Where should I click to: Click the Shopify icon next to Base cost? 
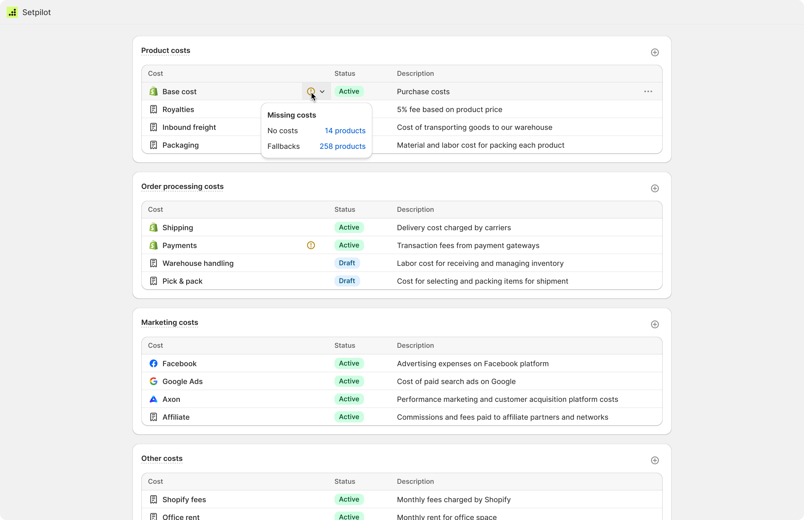pyautogui.click(x=153, y=91)
